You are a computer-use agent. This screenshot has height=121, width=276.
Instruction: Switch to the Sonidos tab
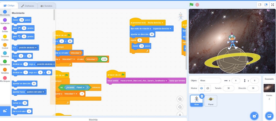[x=46, y=6]
